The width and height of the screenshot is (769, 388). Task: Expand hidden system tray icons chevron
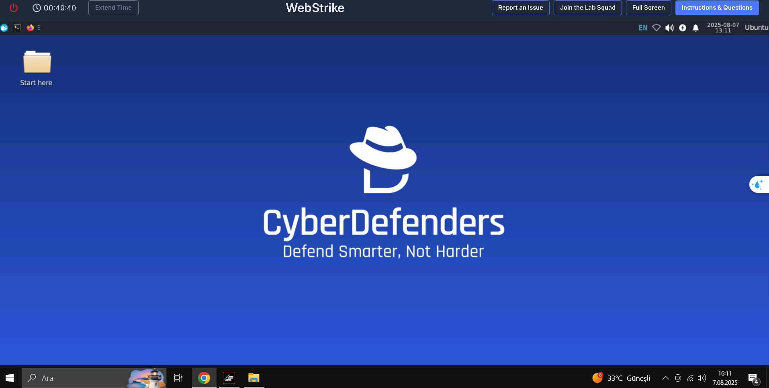(665, 378)
